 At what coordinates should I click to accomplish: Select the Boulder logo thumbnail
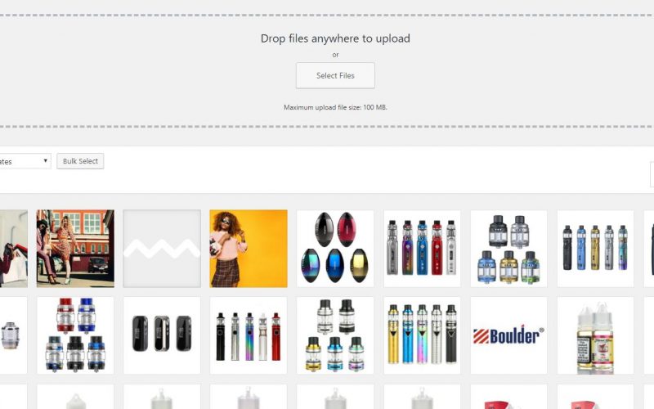tap(508, 335)
